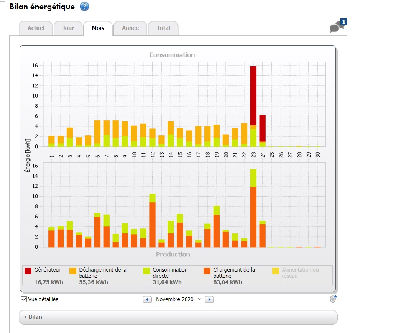Image resolution: width=396 pixels, height=333 pixels.
Task: Click the Énergie [kWh] axis label
Action: 27,156
